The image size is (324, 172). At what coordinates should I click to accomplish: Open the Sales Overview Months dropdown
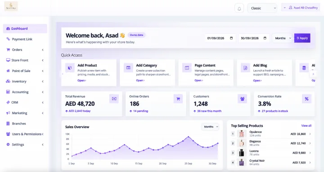210,127
